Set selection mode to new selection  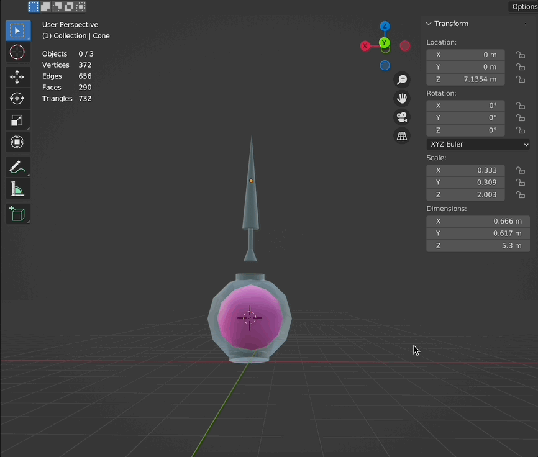pyautogui.click(x=34, y=7)
